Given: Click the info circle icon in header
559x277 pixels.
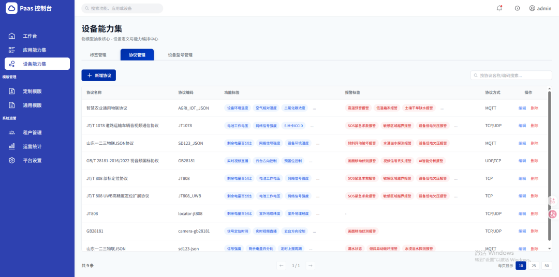Looking at the screenshot, I should click(517, 8).
